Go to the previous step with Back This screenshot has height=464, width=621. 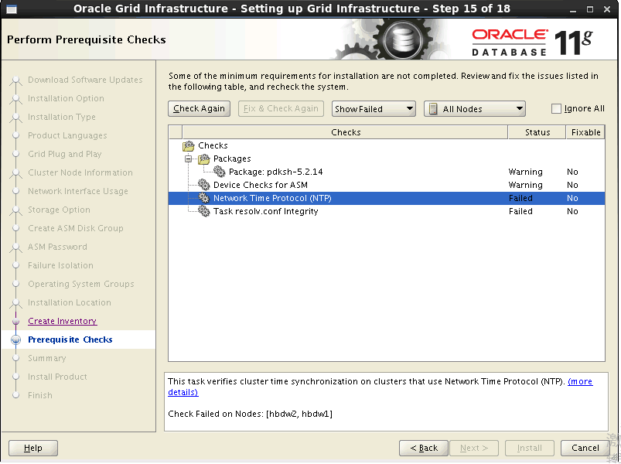click(x=423, y=448)
